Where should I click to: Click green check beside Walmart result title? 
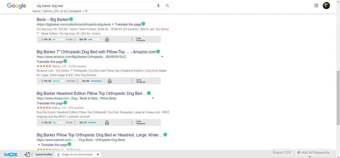click(x=165, y=135)
